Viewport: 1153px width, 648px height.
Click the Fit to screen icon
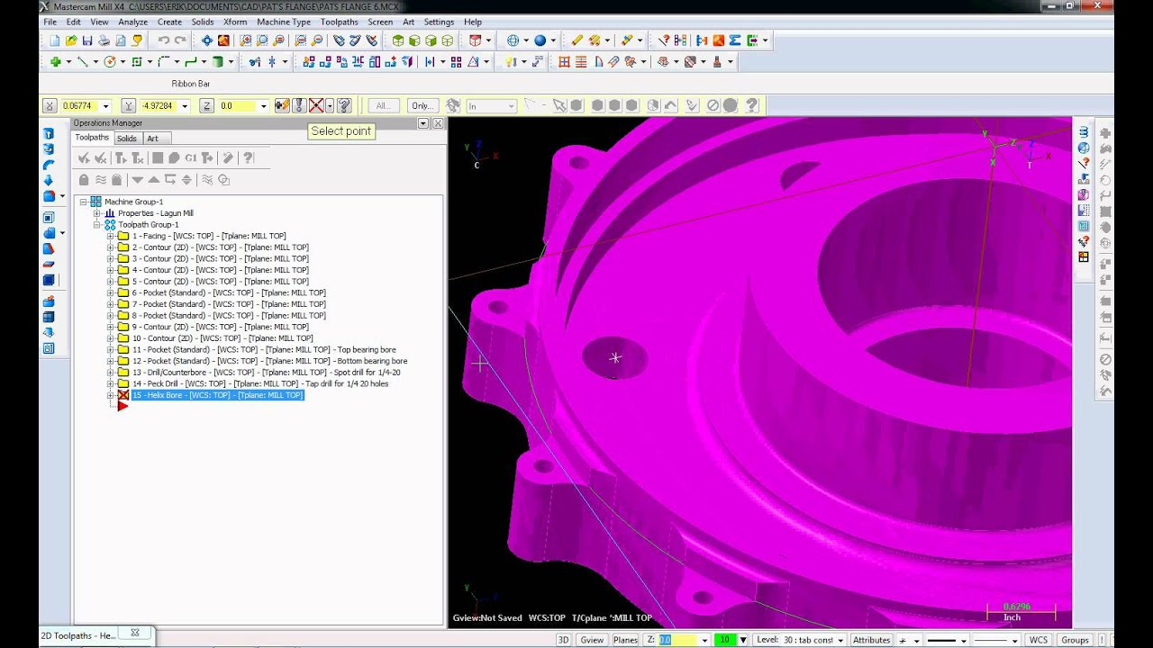click(207, 40)
